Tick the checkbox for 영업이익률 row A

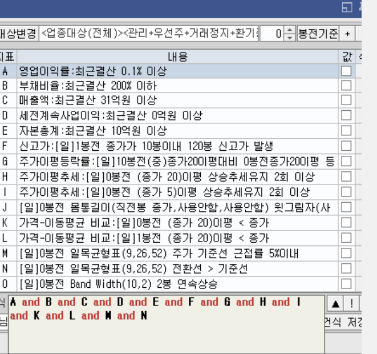(346, 71)
